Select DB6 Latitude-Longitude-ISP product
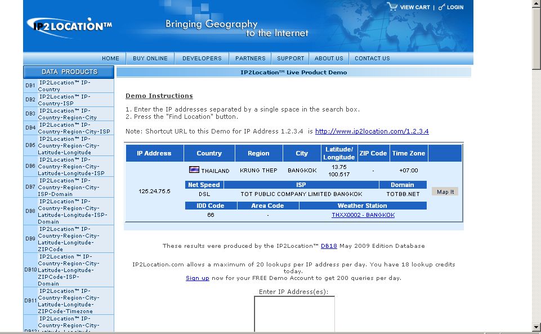 coord(69,166)
